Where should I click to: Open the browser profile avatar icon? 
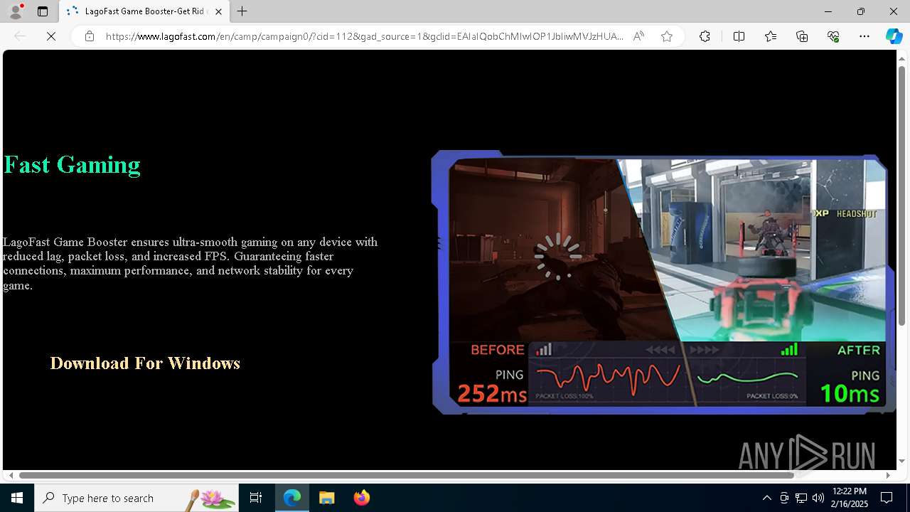pyautogui.click(x=15, y=11)
